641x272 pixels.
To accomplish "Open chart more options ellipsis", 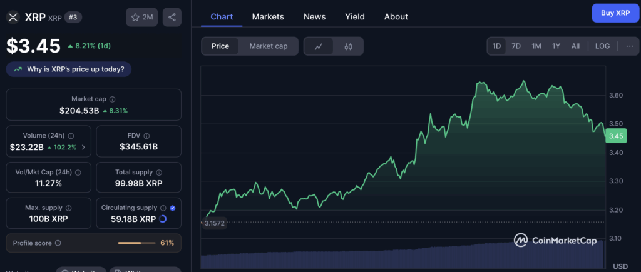I will [x=630, y=46].
